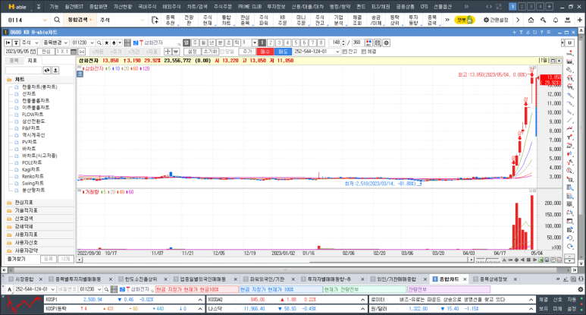Click the red 매수 buy button
The width and height of the screenshot is (586, 315).
265,52
